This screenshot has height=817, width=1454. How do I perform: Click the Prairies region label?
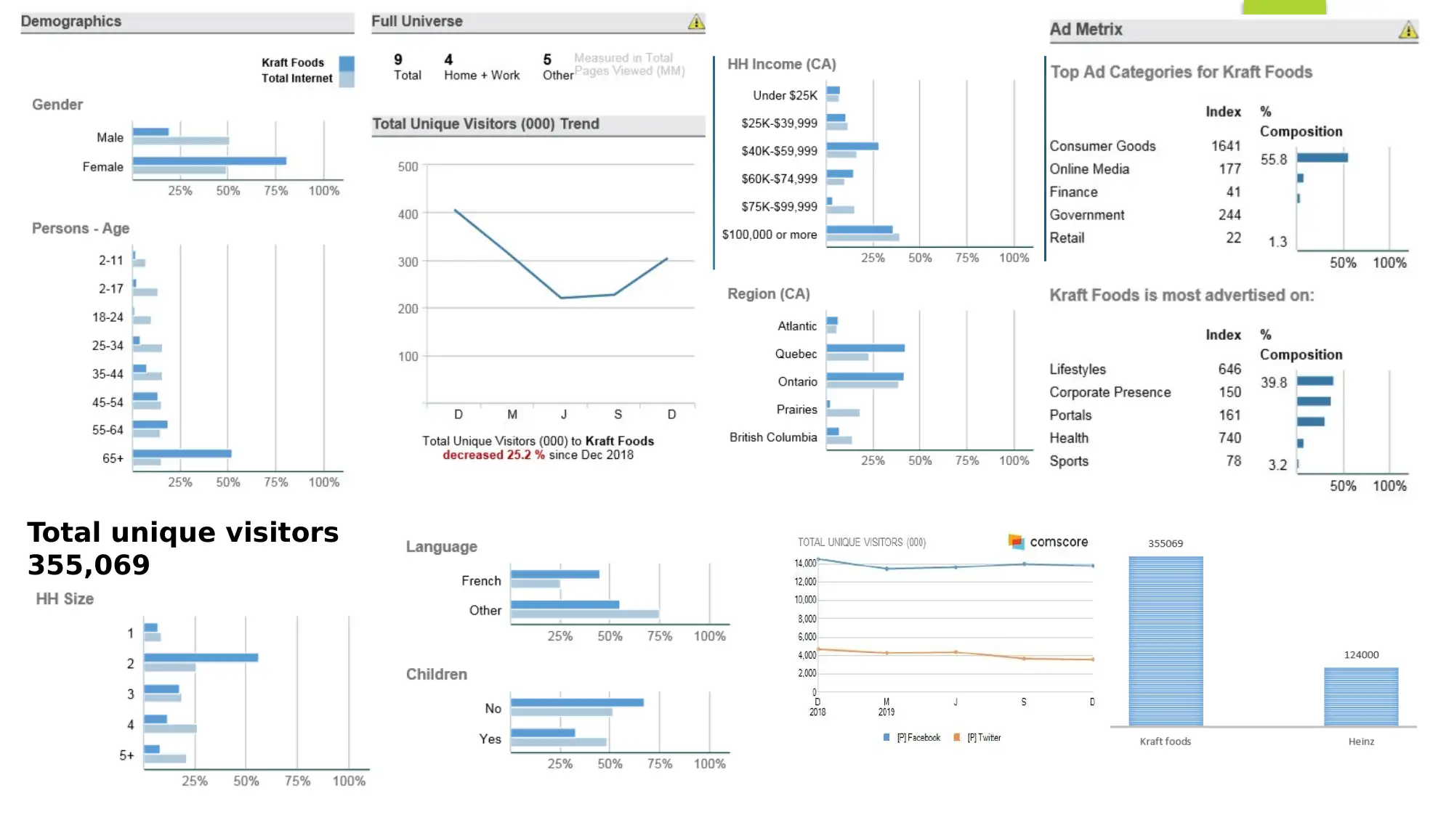[x=796, y=410]
